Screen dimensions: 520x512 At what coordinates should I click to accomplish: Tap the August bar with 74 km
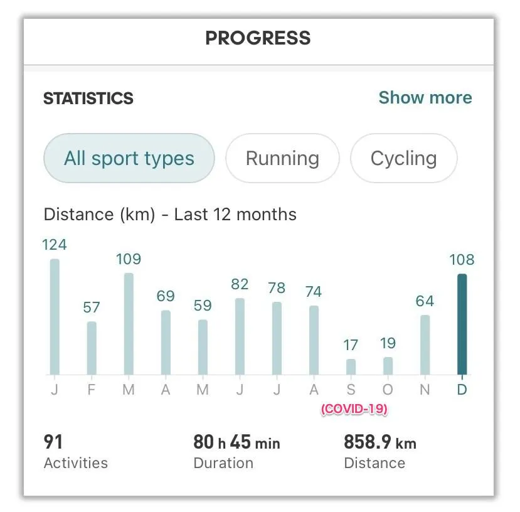click(314, 340)
